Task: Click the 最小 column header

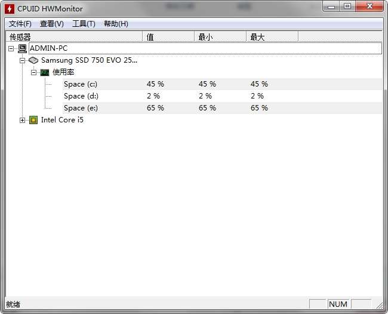Action: point(220,36)
